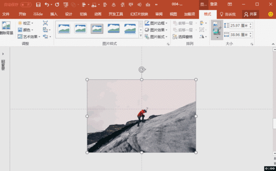The height and width of the screenshot is (171, 276).
Task: Click the Compress Pictures icon
Action: pos(45,23)
